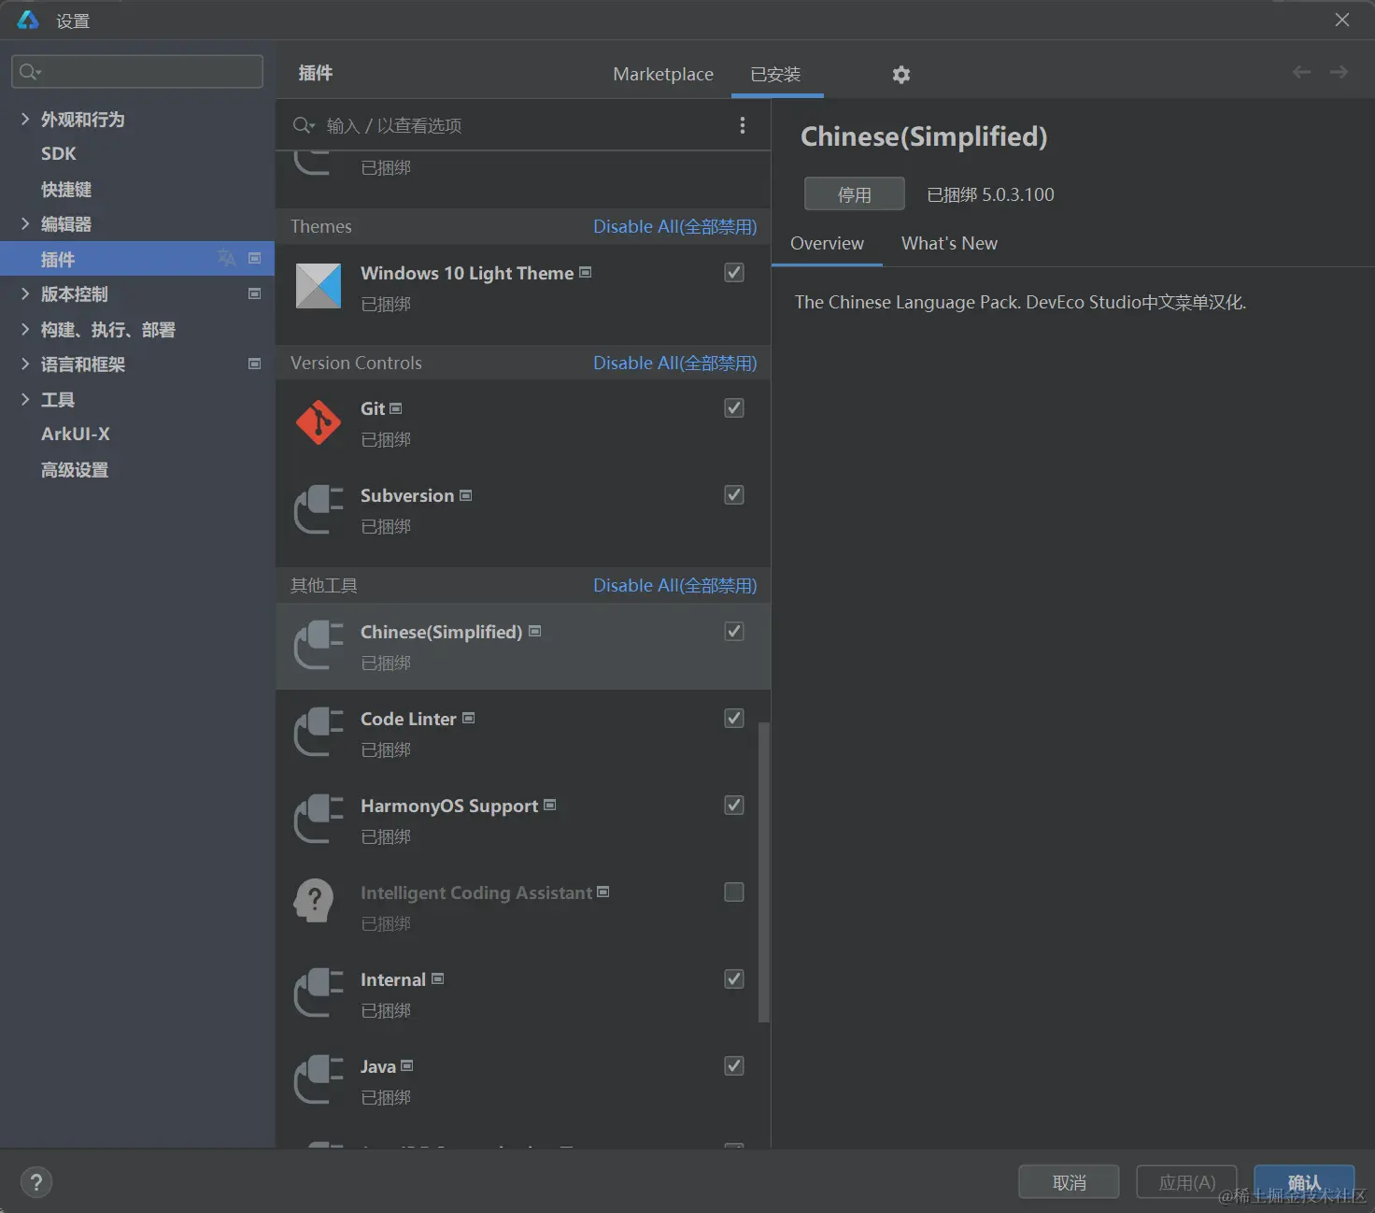Open the What's New tab
1375x1213 pixels.
click(x=949, y=243)
